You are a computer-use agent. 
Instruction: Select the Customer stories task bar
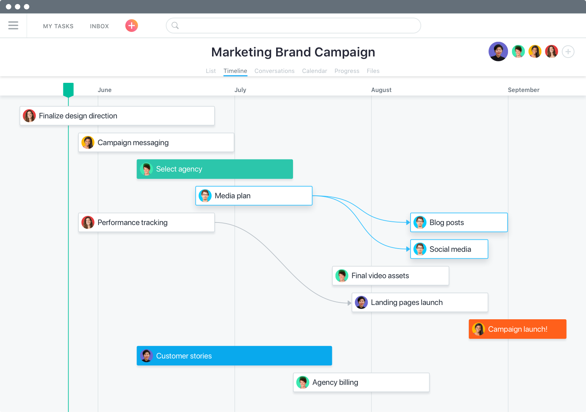[234, 356]
